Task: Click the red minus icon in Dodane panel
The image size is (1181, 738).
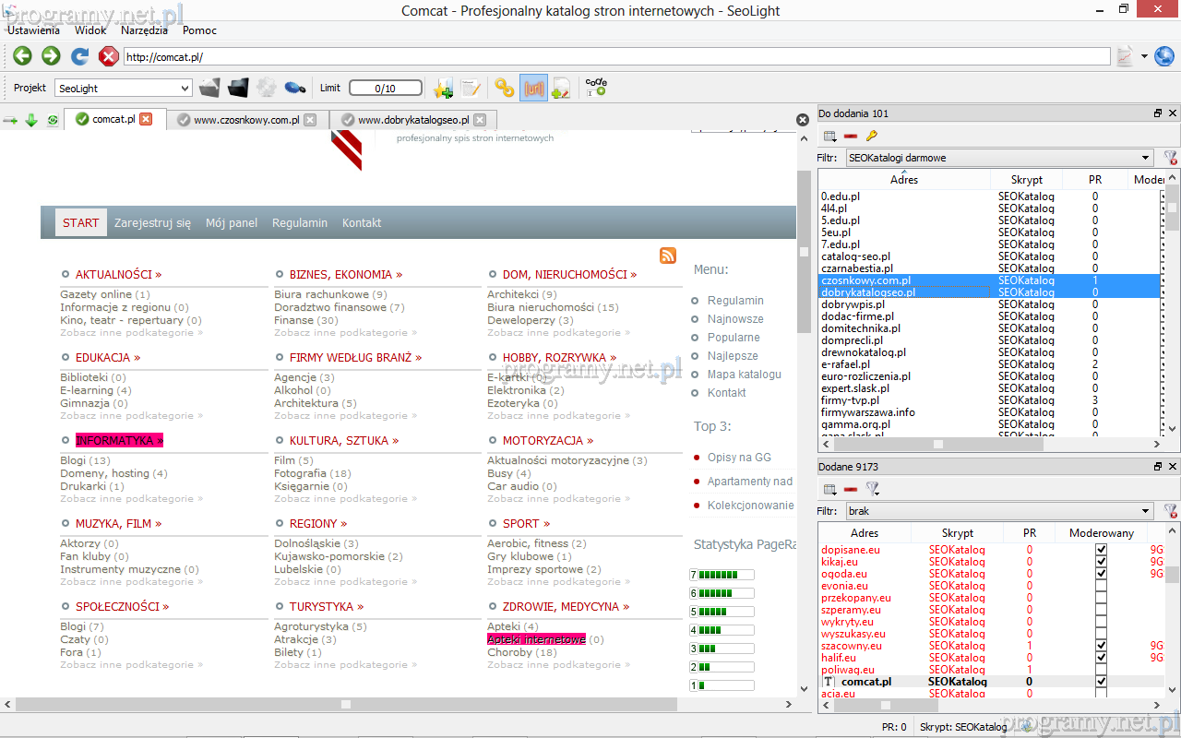Action: (x=851, y=490)
